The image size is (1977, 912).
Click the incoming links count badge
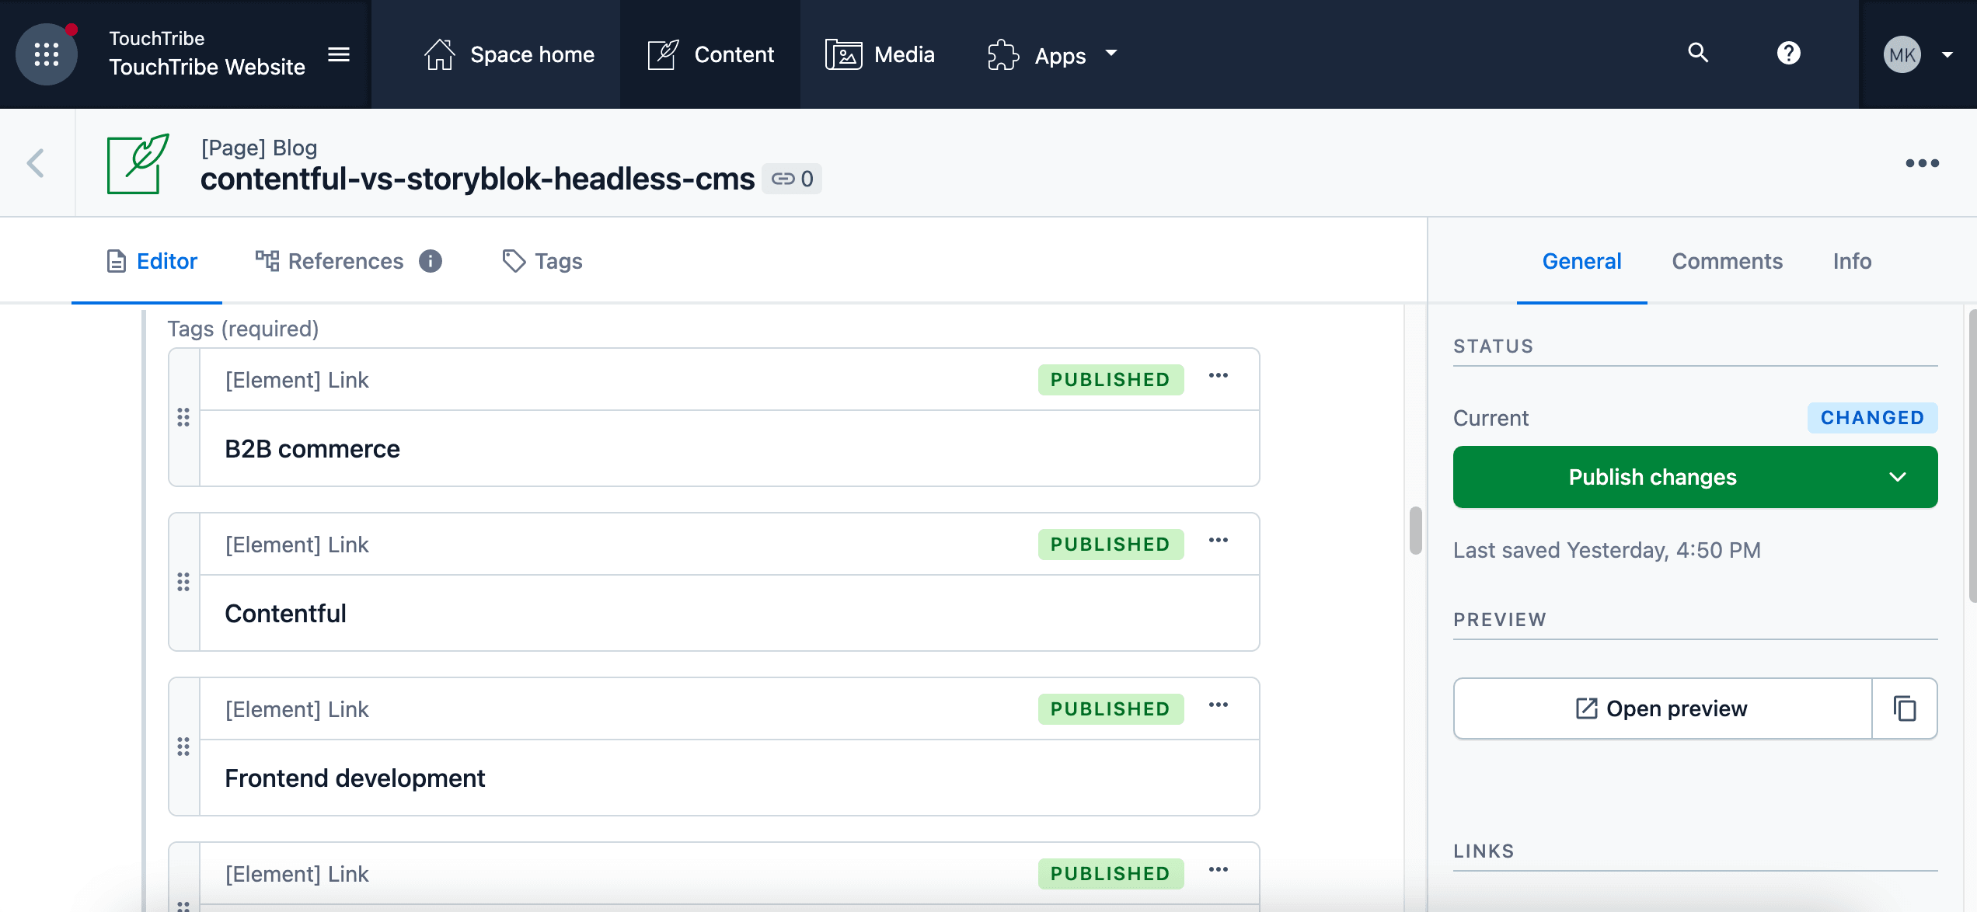tap(792, 179)
